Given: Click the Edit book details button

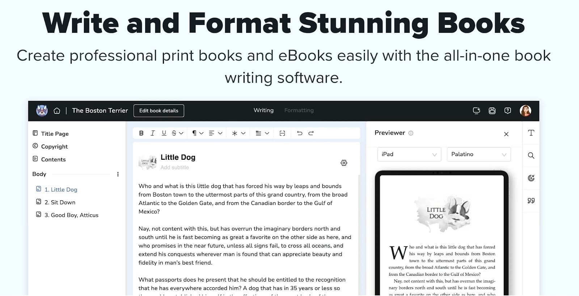Looking at the screenshot, I should point(159,111).
